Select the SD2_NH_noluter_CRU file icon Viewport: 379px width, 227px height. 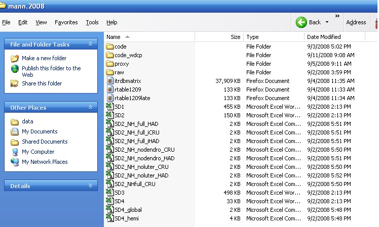click(110, 167)
